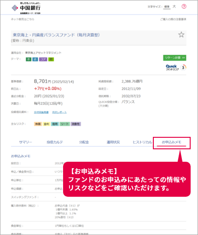Click the blue 店 theme tag

(x=35, y=59)
